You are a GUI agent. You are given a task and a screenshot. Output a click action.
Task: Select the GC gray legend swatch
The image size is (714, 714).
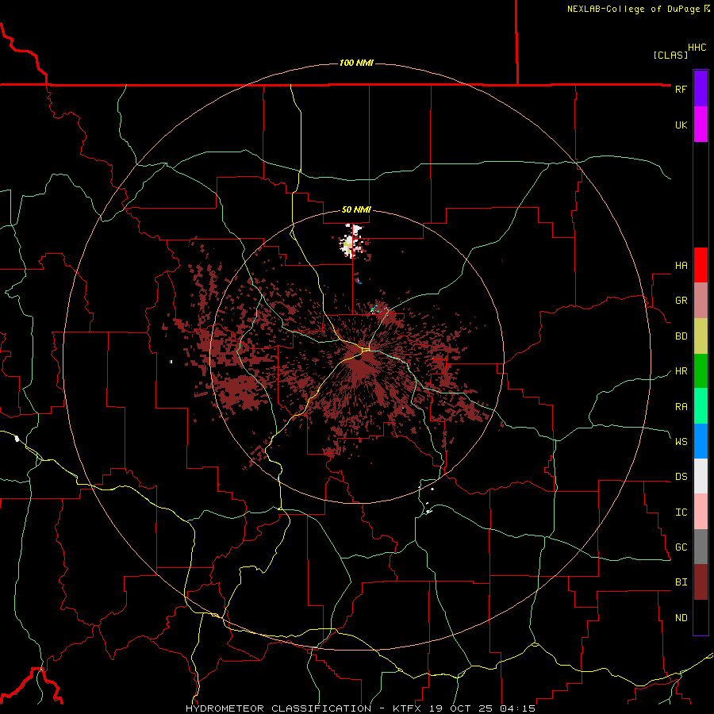(701, 547)
